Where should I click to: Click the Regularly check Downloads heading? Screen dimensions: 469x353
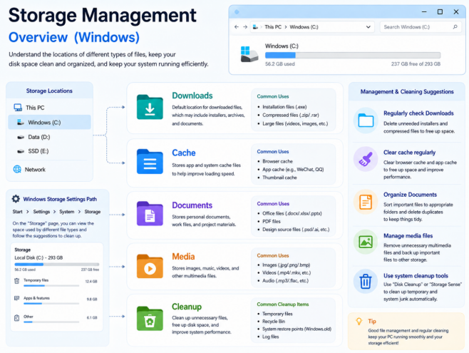[x=418, y=113]
